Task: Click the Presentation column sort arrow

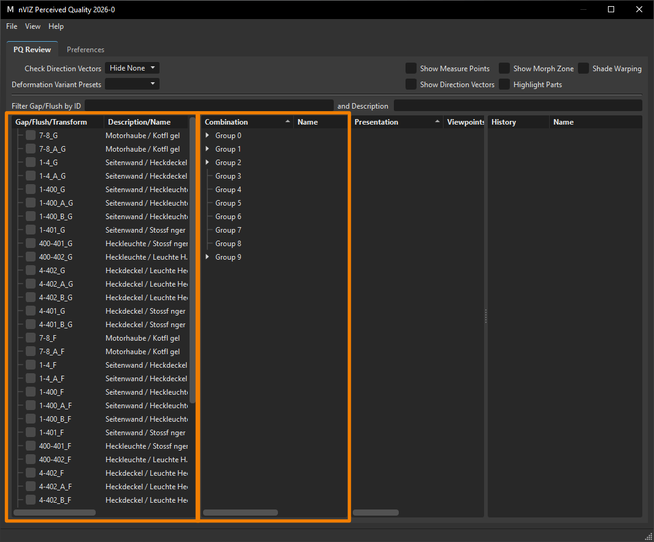Action: pos(437,122)
